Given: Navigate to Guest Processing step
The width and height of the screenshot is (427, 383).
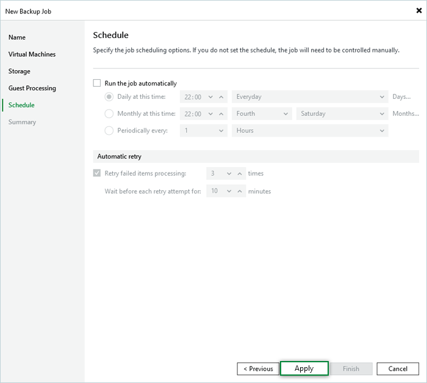Looking at the screenshot, I should (32, 88).
